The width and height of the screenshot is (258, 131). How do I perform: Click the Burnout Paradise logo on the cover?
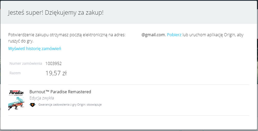pos(16,93)
